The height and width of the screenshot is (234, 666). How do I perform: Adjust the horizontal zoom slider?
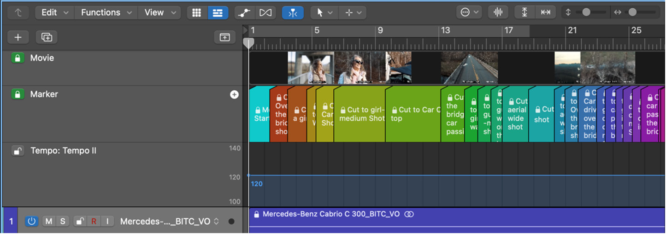(x=632, y=12)
